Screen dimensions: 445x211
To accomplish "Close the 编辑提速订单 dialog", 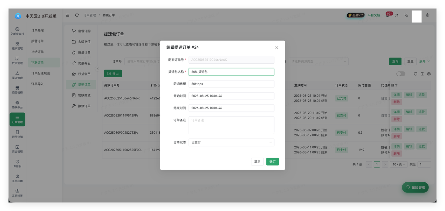I will pos(277,47).
